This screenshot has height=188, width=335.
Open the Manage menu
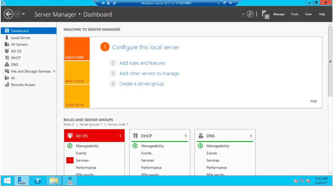279,14
